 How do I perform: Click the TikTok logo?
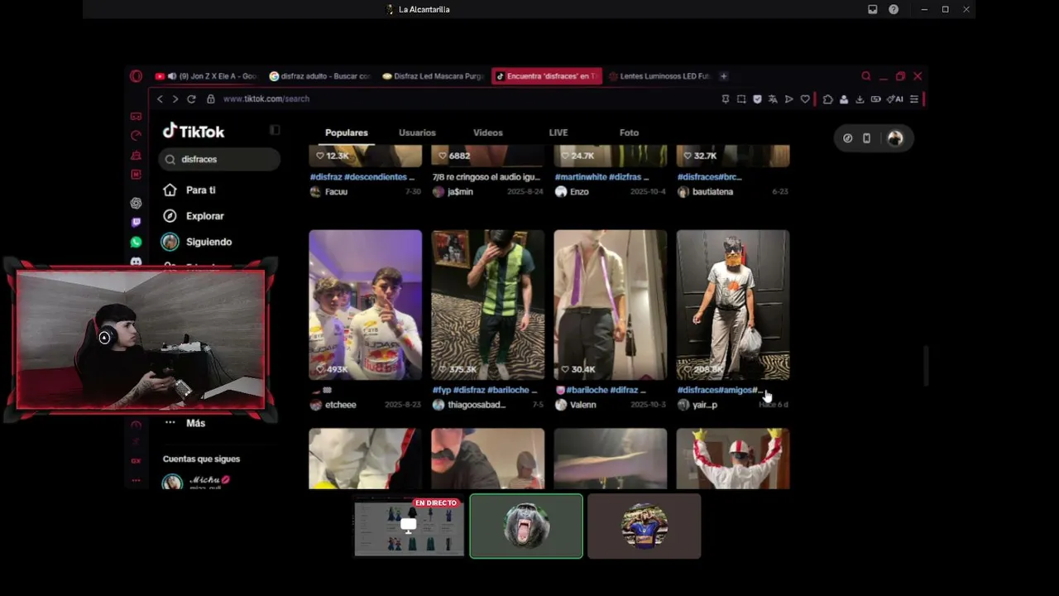point(194,131)
